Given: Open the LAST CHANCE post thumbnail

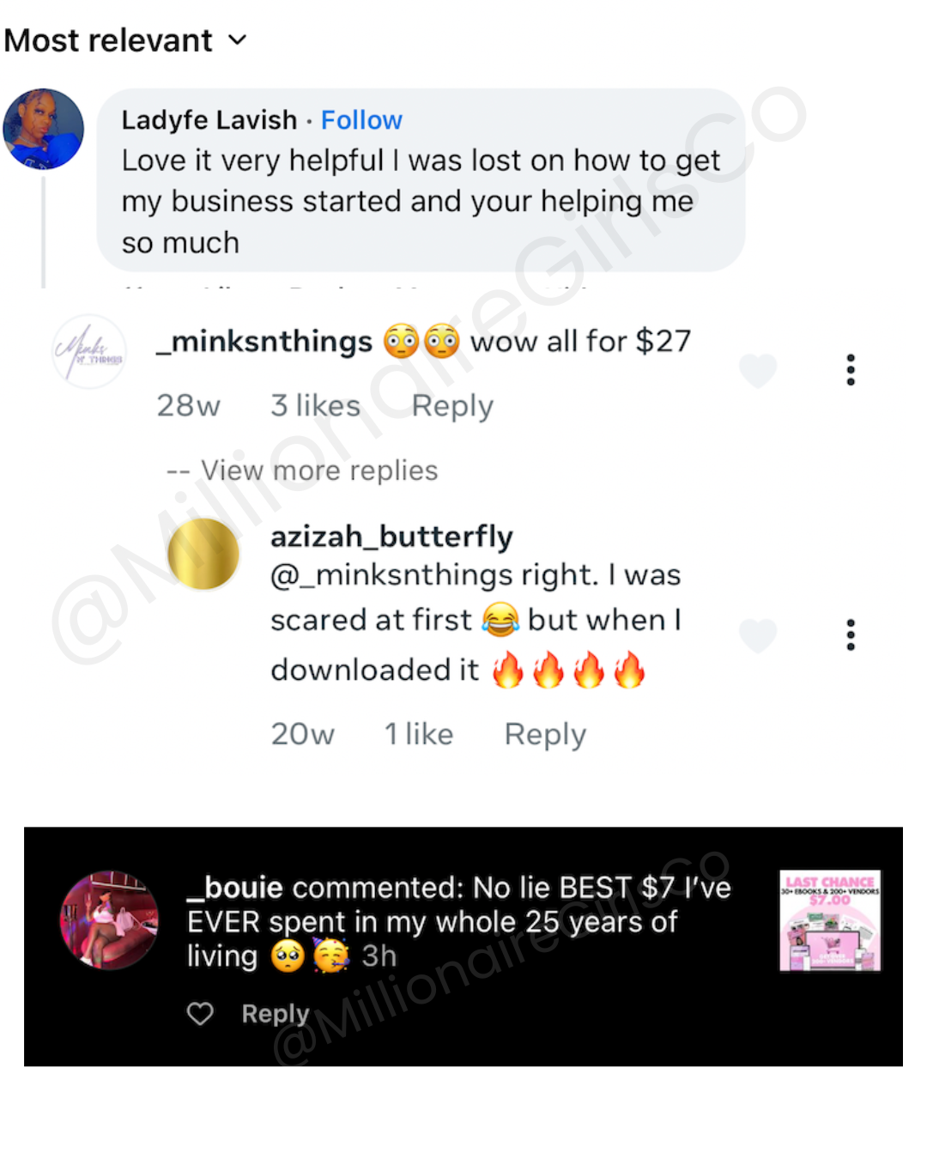Looking at the screenshot, I should point(830,920).
